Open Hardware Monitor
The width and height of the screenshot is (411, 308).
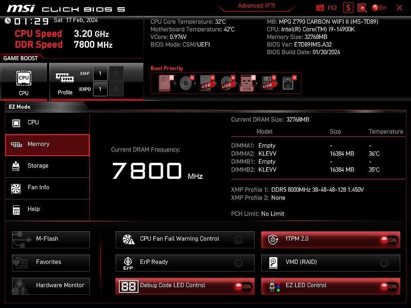(51, 286)
